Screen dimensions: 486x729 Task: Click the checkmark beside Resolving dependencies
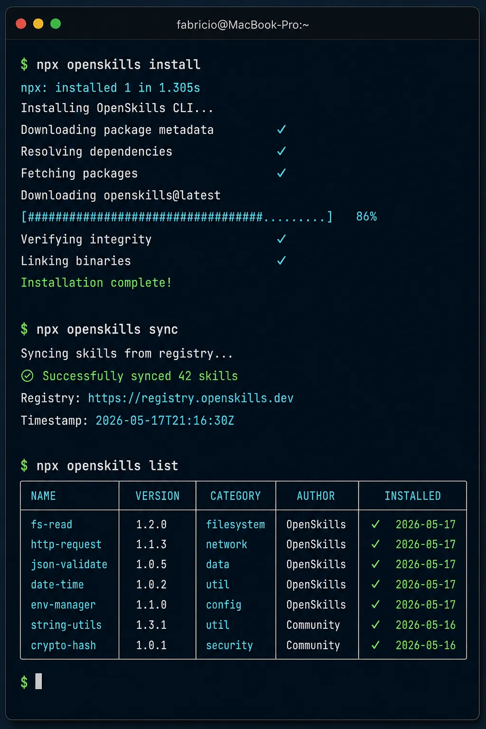click(281, 151)
